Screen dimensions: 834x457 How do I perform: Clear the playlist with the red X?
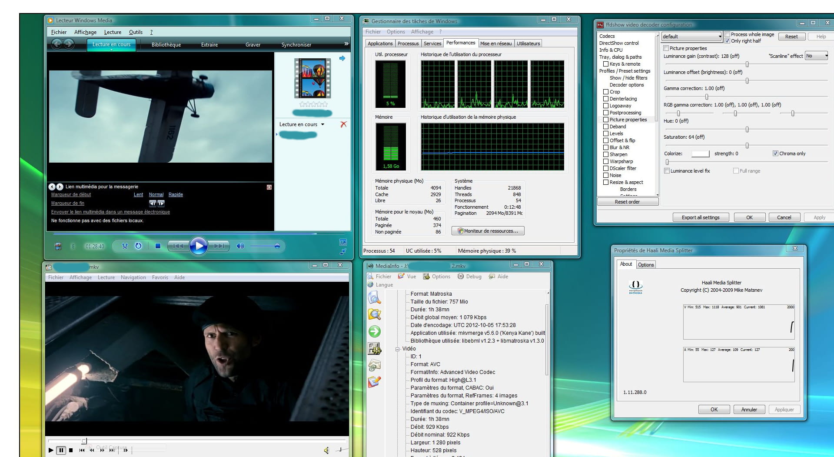[343, 124]
